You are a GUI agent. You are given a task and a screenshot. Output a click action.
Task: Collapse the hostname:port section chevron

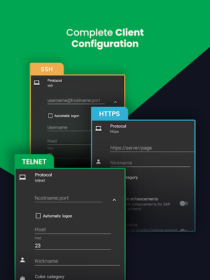pos(114,200)
